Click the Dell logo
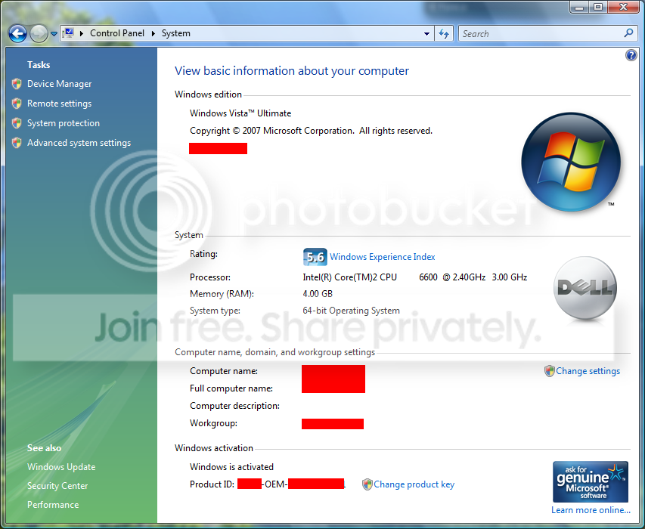This screenshot has width=645, height=529. point(585,288)
